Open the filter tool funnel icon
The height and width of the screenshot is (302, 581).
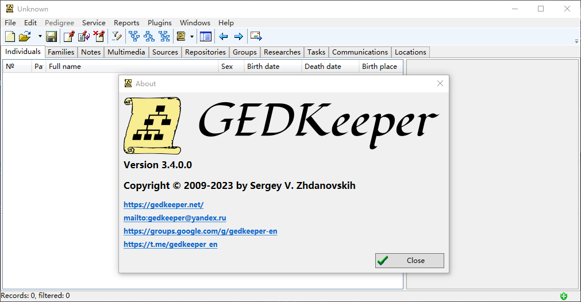[117, 36]
